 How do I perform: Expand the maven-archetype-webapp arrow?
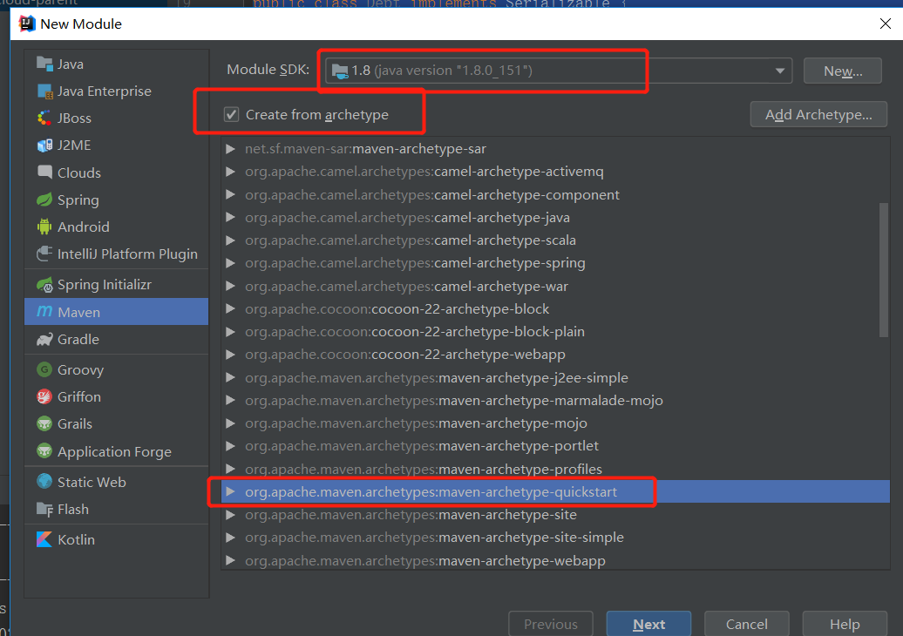click(231, 561)
